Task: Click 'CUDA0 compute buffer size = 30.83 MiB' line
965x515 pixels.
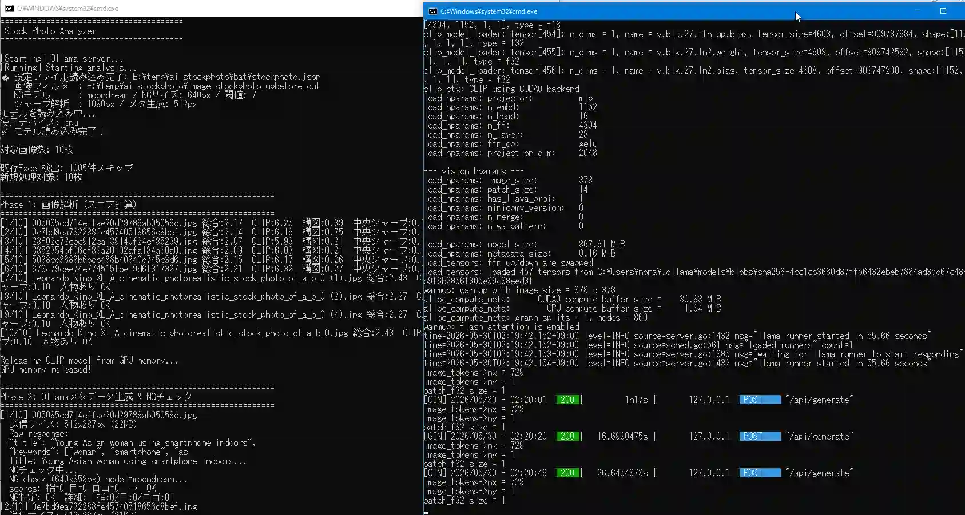Action: click(x=573, y=299)
